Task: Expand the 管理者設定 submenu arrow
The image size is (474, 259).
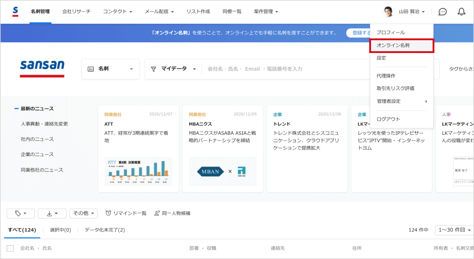Action: coord(426,101)
